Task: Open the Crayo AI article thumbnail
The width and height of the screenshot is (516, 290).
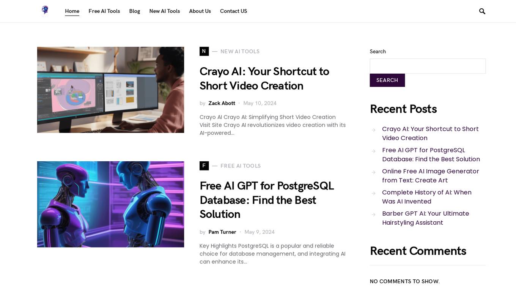Action: pyautogui.click(x=110, y=90)
